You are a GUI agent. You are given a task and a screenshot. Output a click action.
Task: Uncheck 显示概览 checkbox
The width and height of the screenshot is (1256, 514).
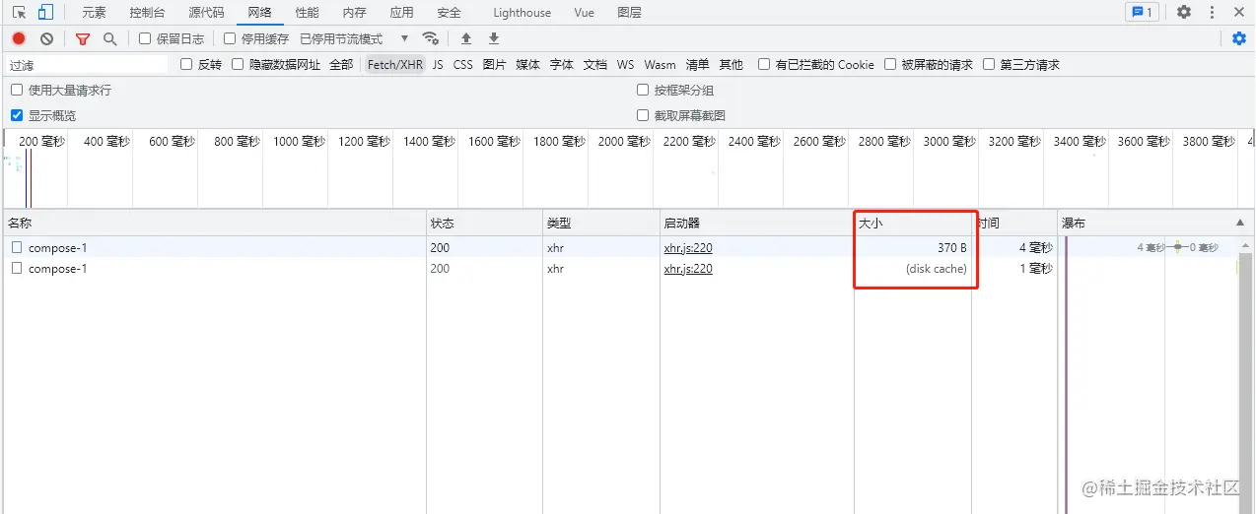17,115
